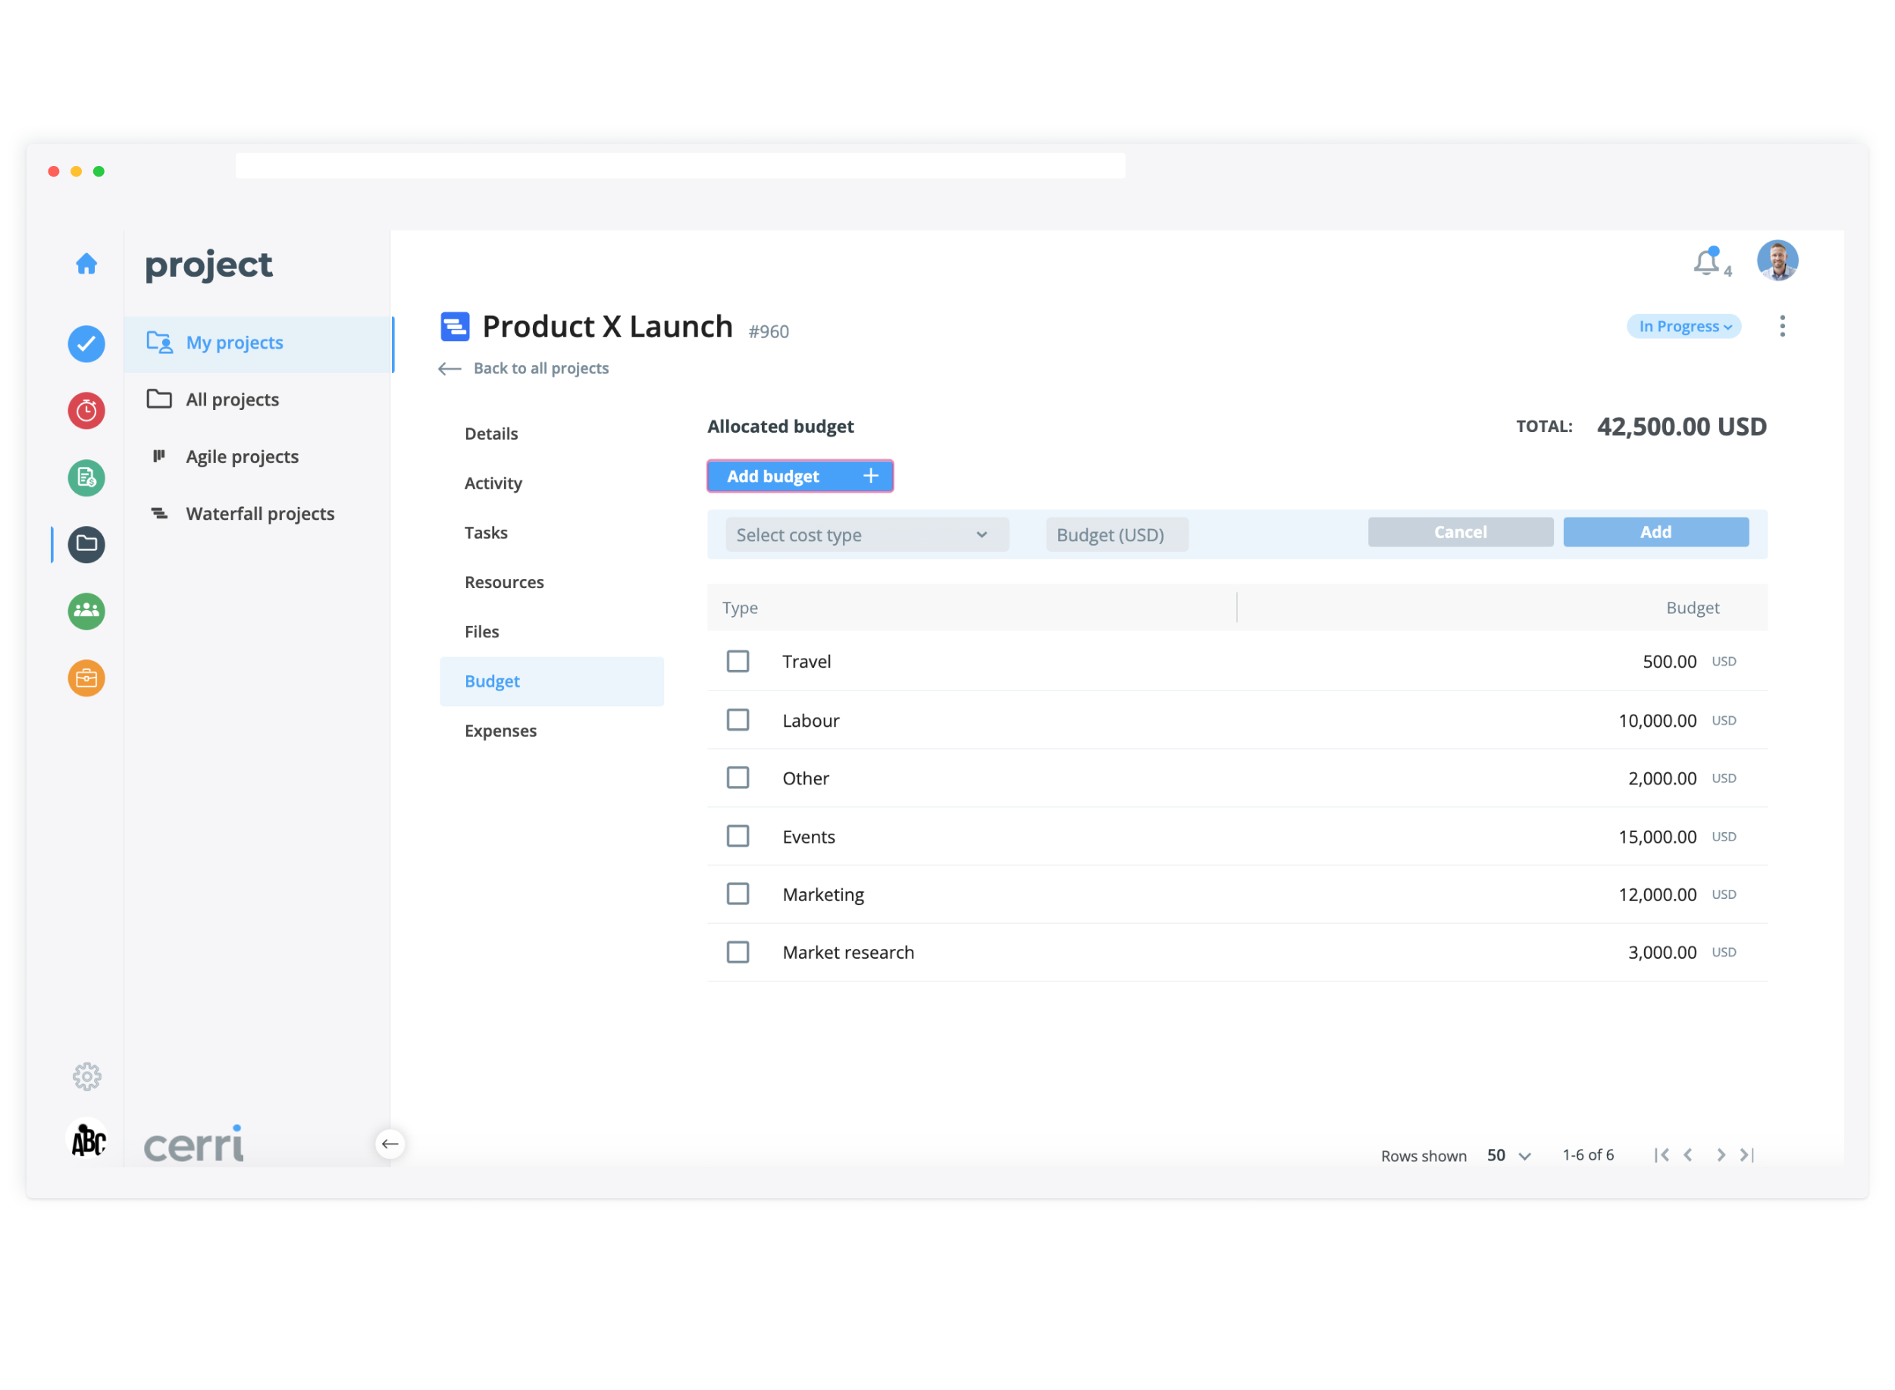Click the home icon in sidebar
Image resolution: width=1895 pixels, height=1390 pixels.
[x=86, y=265]
